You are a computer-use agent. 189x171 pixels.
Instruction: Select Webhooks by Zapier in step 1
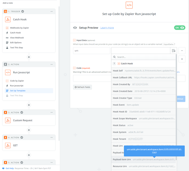20,28
